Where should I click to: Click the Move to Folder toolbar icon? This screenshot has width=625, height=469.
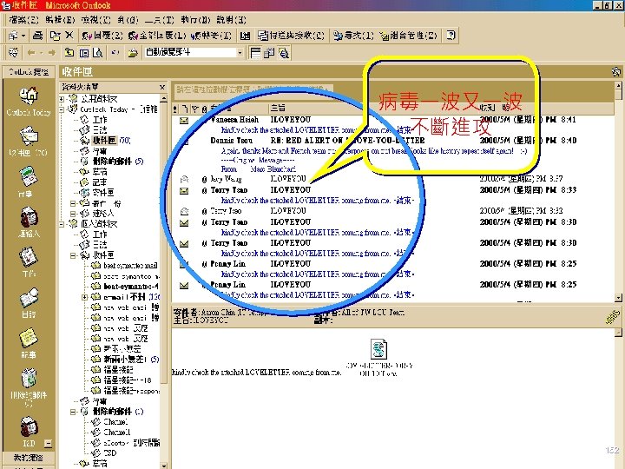[x=55, y=36]
